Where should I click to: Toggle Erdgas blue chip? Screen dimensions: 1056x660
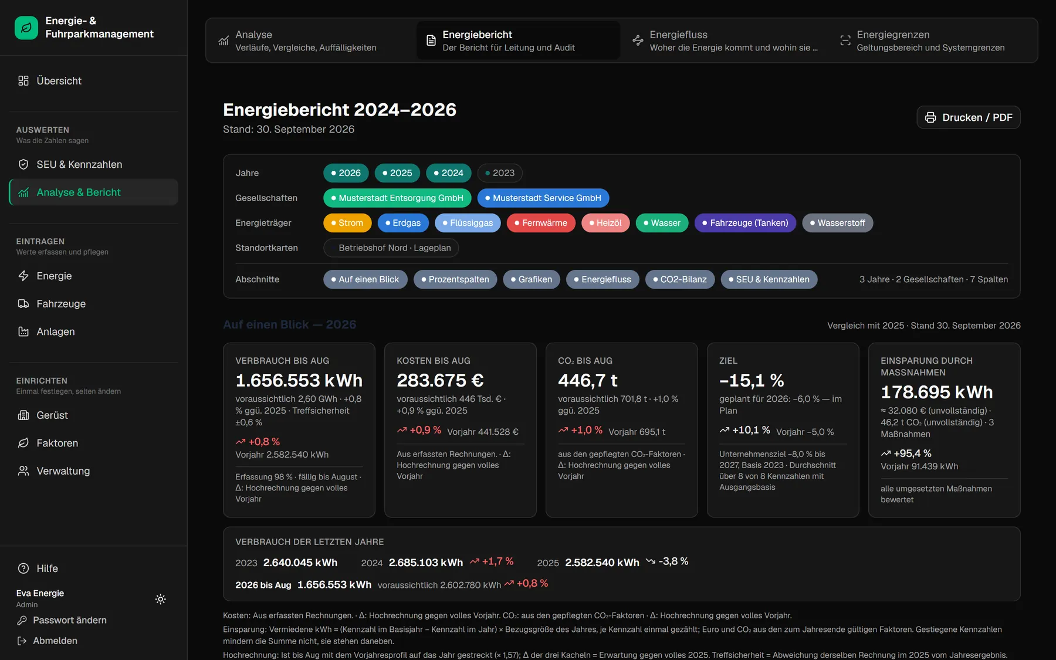403,223
